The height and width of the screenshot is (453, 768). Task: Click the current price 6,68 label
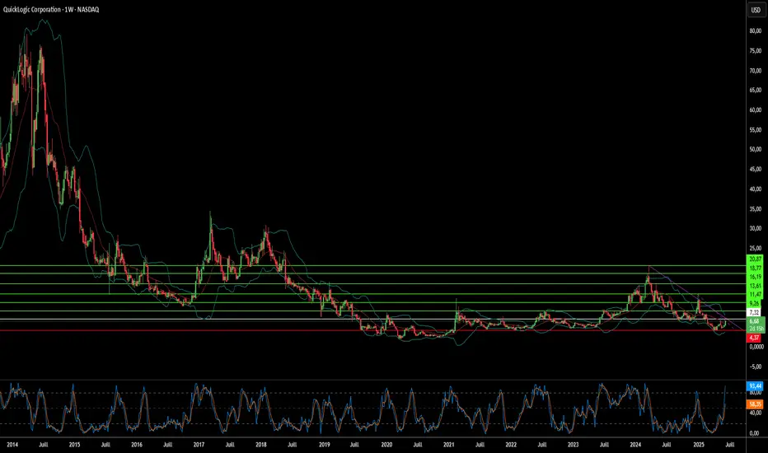point(755,321)
